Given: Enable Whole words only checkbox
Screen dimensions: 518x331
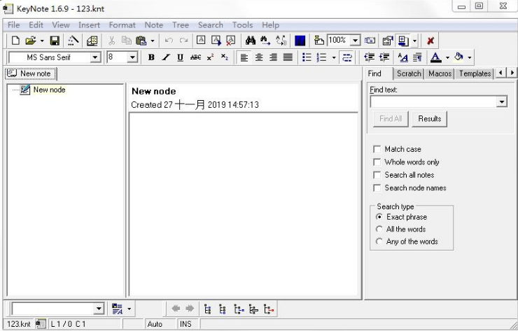Looking at the screenshot, I should coord(377,162).
